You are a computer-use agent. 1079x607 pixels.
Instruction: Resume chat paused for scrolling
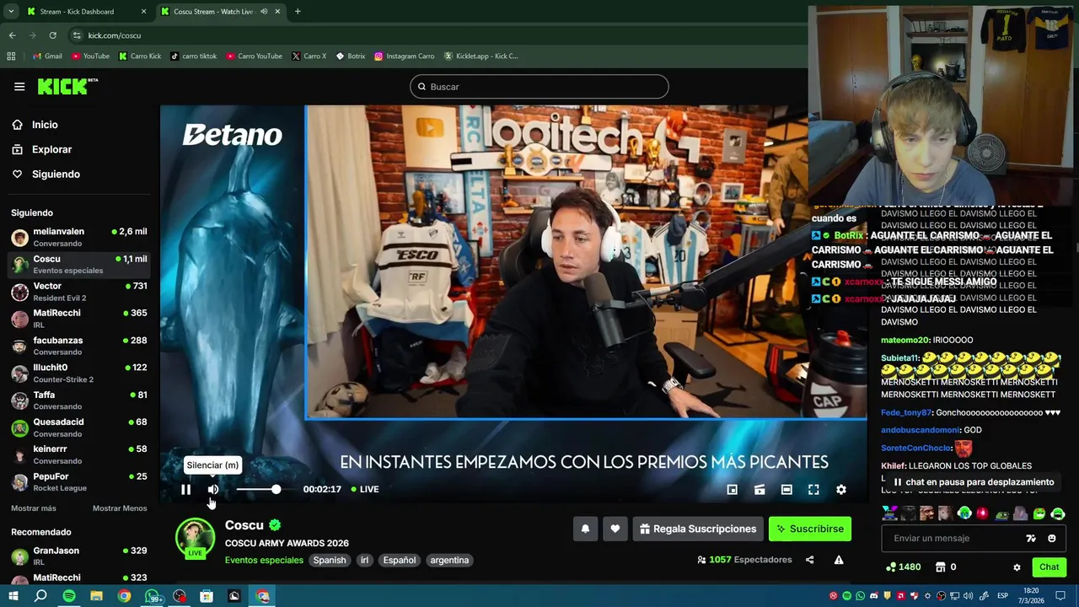[974, 482]
